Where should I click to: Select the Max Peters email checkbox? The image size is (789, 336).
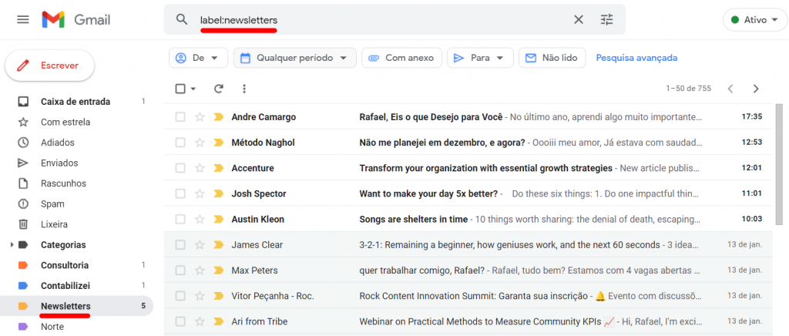tap(180, 270)
